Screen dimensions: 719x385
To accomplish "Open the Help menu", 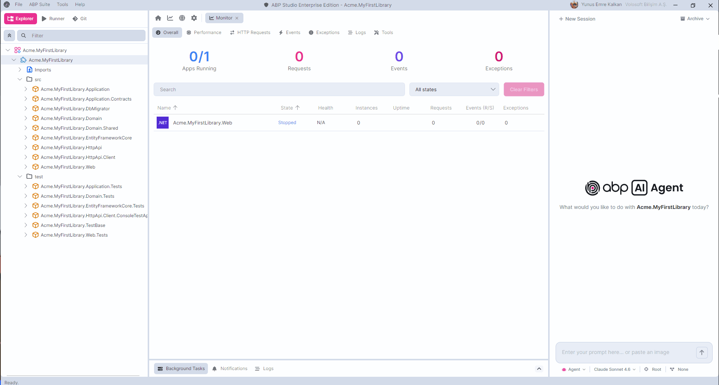I will [x=80, y=4].
